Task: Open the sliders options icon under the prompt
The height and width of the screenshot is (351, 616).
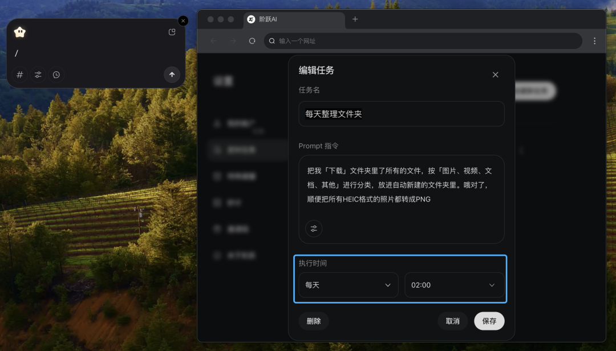Action: pyautogui.click(x=314, y=229)
